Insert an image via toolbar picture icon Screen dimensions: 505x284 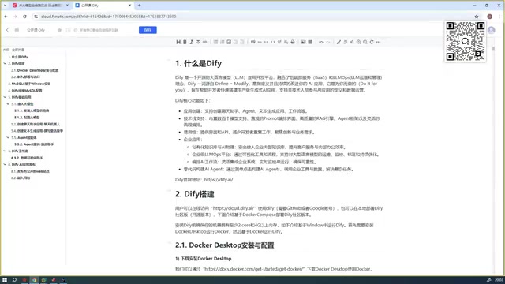[303, 42]
